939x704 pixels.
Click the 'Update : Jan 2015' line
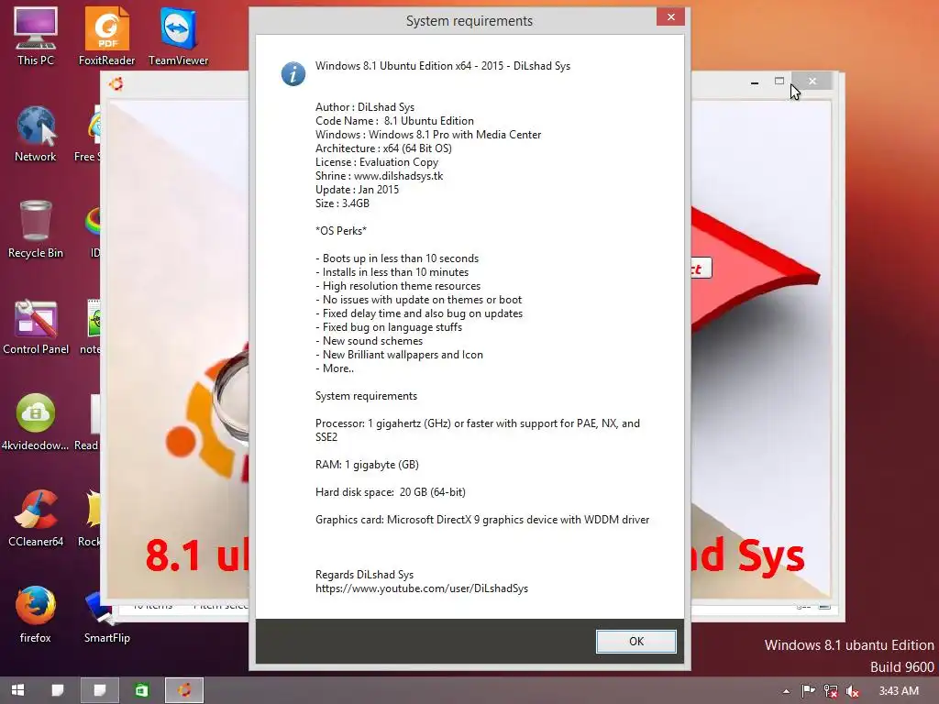click(x=357, y=190)
